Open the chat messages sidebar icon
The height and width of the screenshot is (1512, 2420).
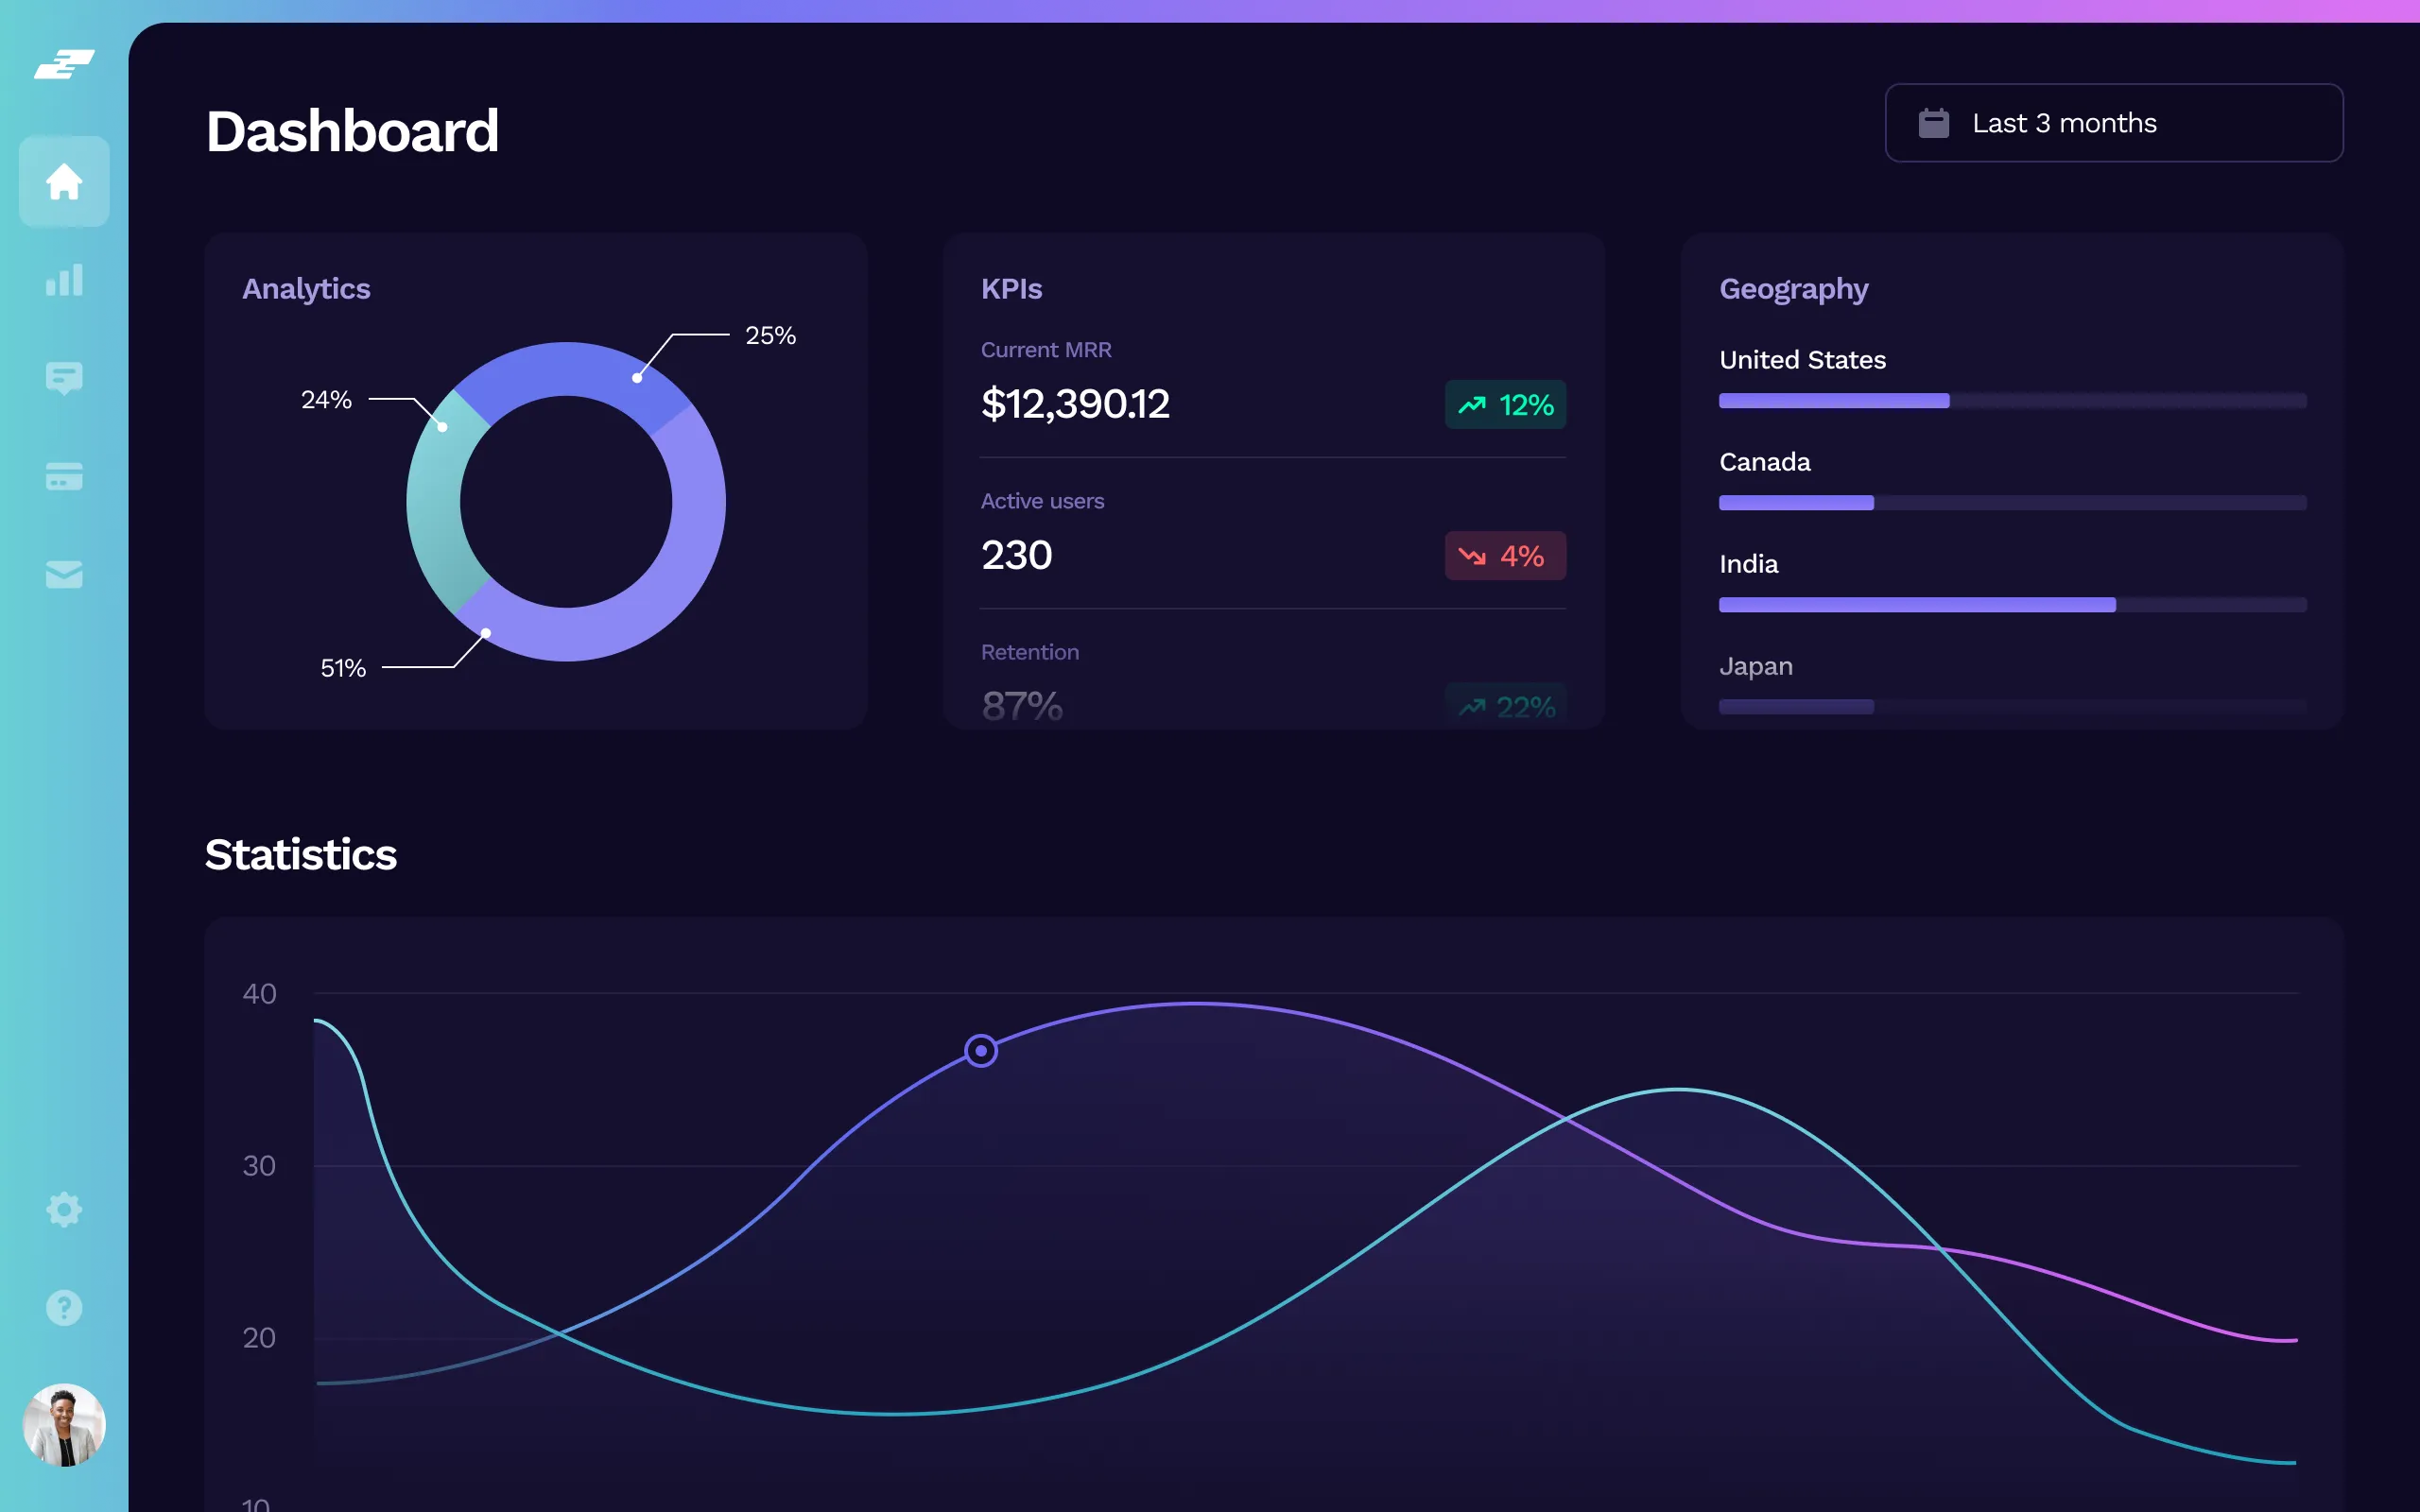pos(64,378)
